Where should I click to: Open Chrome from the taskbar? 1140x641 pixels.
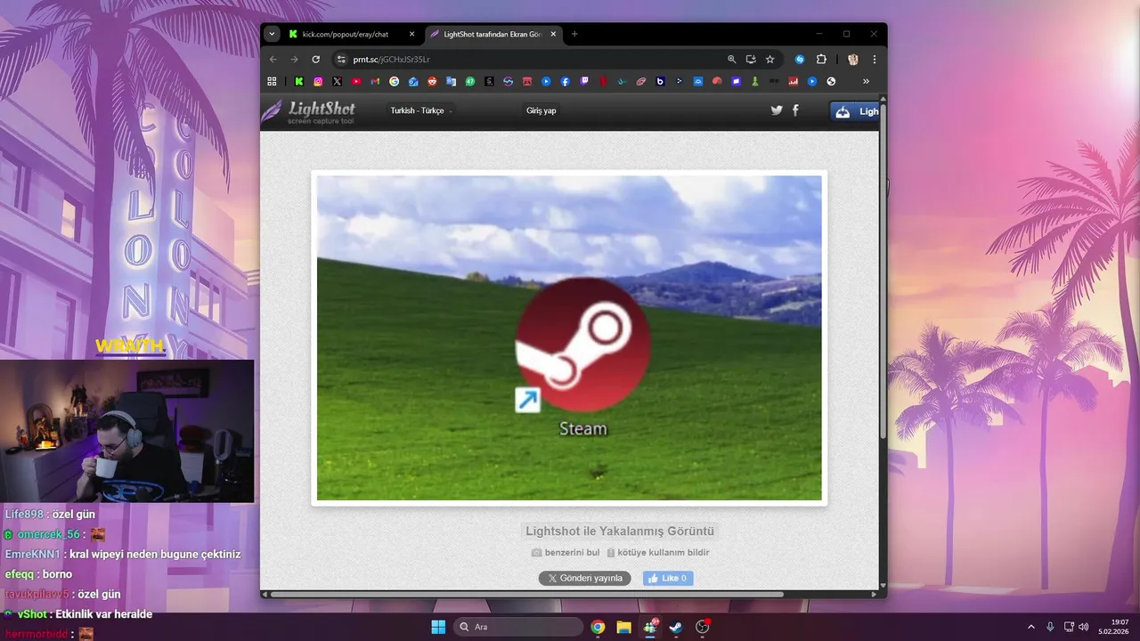tap(598, 627)
